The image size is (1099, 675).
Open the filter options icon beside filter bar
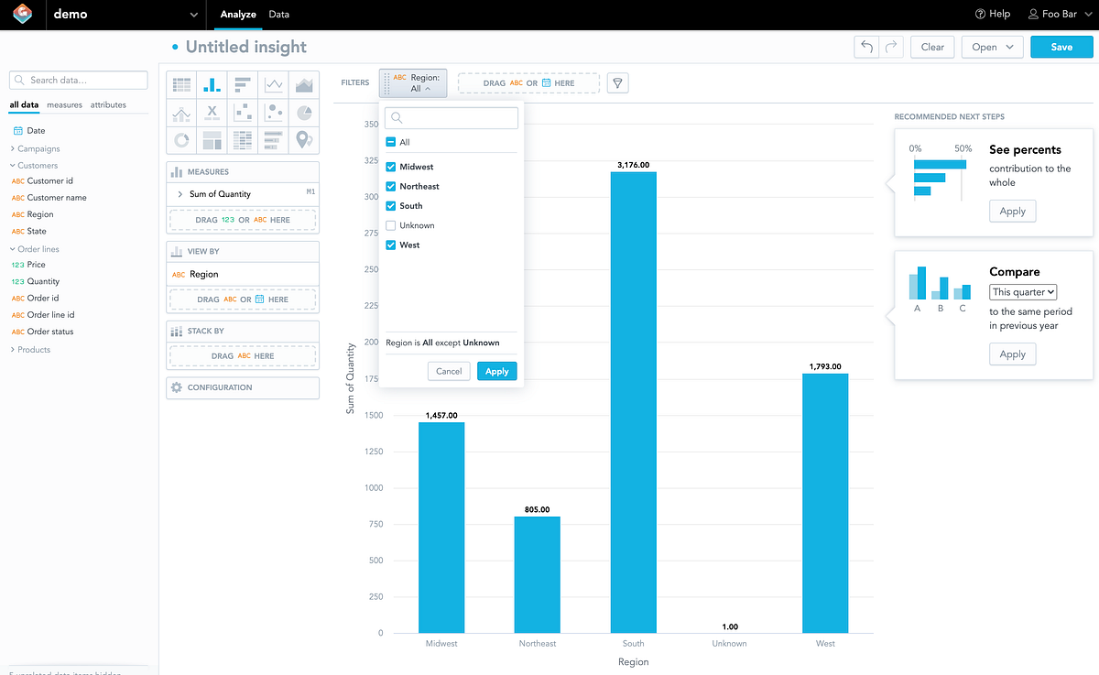pyautogui.click(x=617, y=82)
